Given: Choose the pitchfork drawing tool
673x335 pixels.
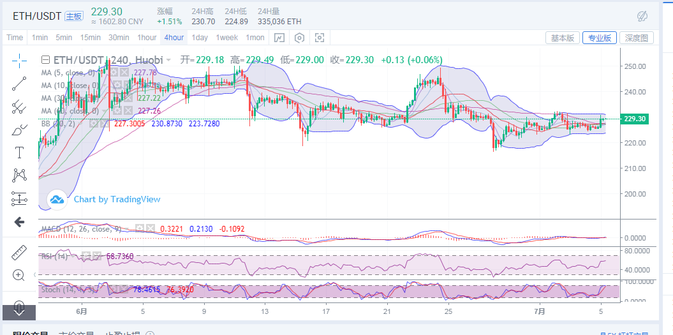Looking at the screenshot, I should point(19,106).
